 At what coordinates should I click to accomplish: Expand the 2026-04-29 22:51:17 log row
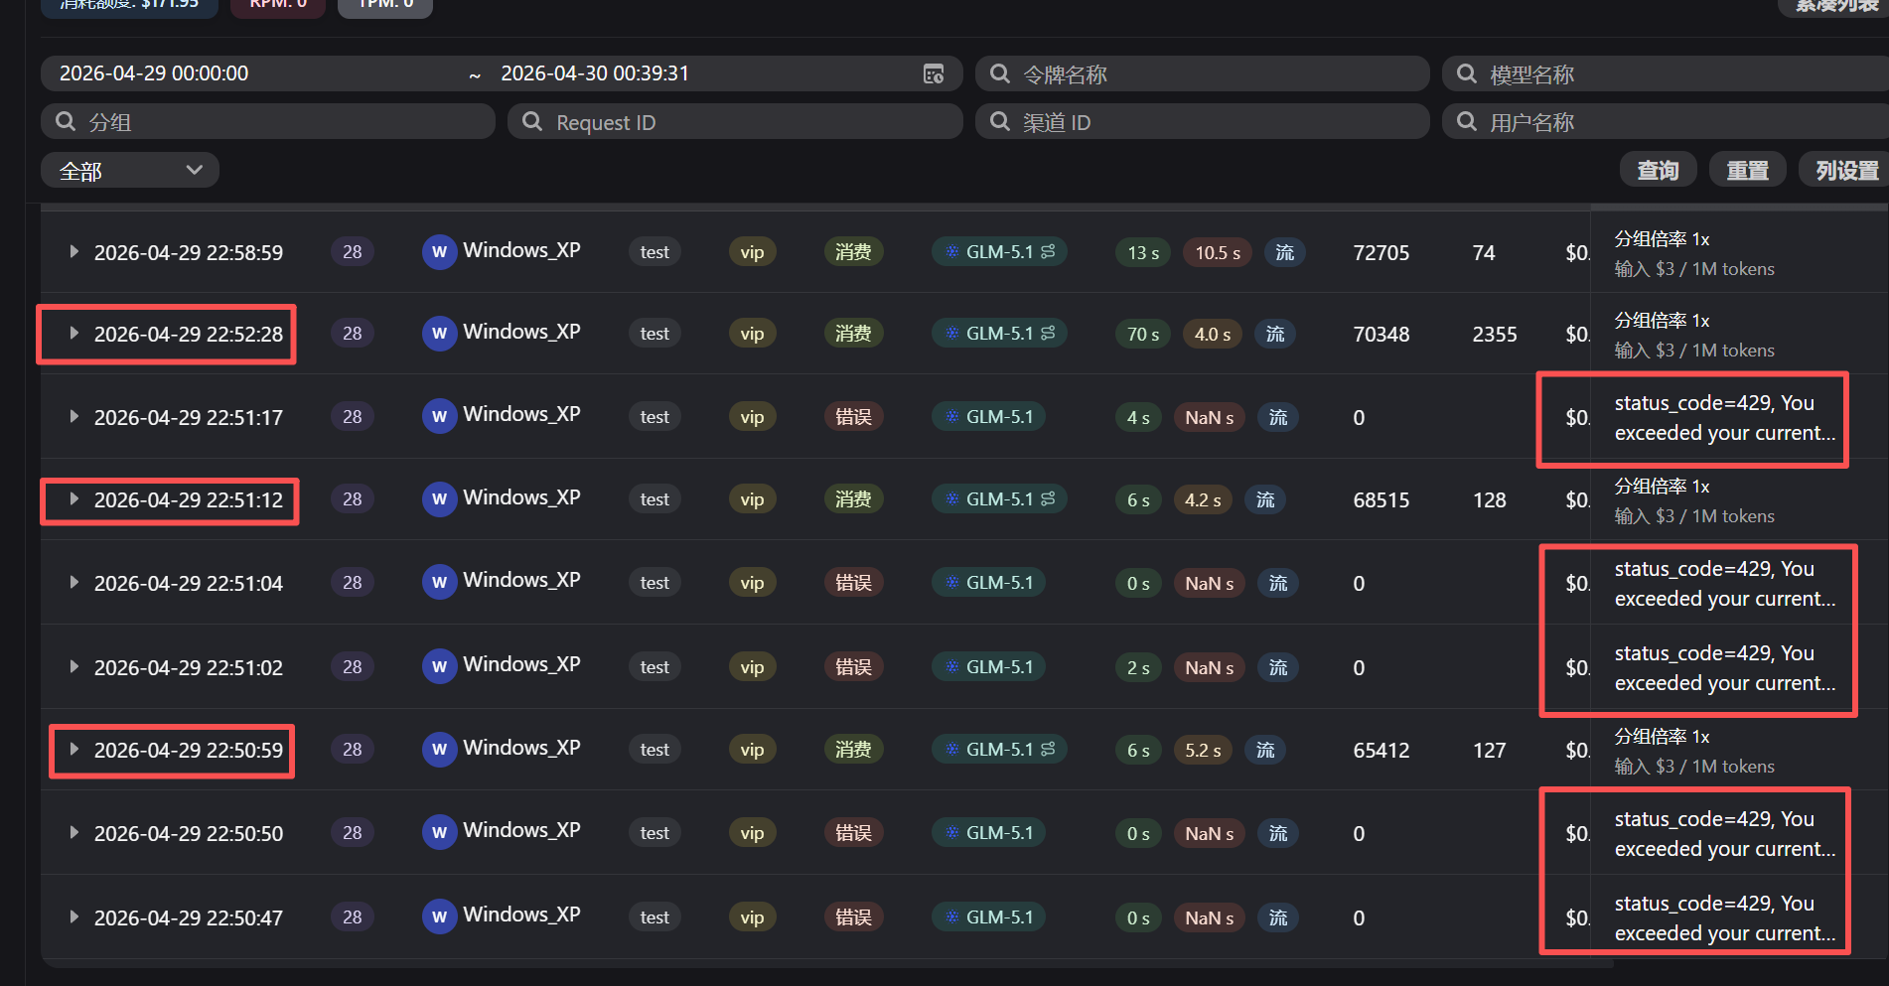pyautogui.click(x=73, y=417)
